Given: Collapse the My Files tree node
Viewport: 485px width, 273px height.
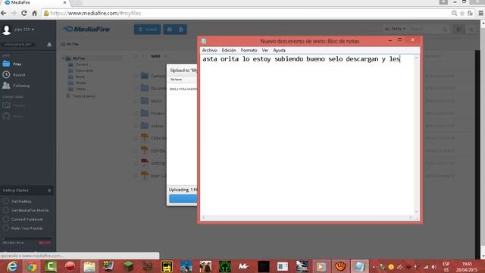Looking at the screenshot, I should point(63,58).
